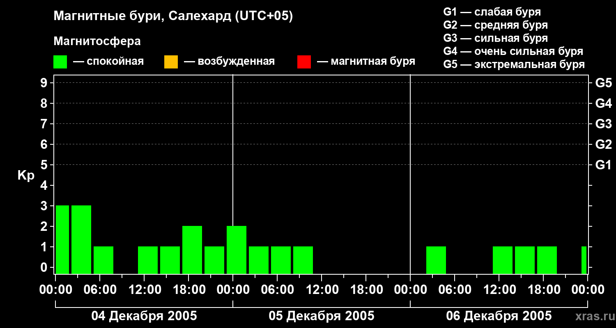
Task: Click the 'Kp' axis label
Action: click(26, 175)
